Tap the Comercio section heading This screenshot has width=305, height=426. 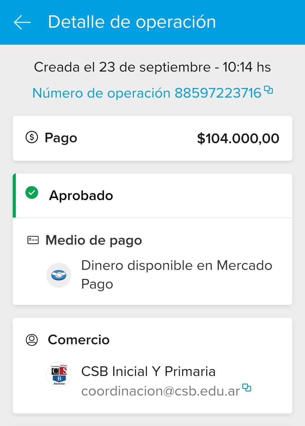[79, 340]
